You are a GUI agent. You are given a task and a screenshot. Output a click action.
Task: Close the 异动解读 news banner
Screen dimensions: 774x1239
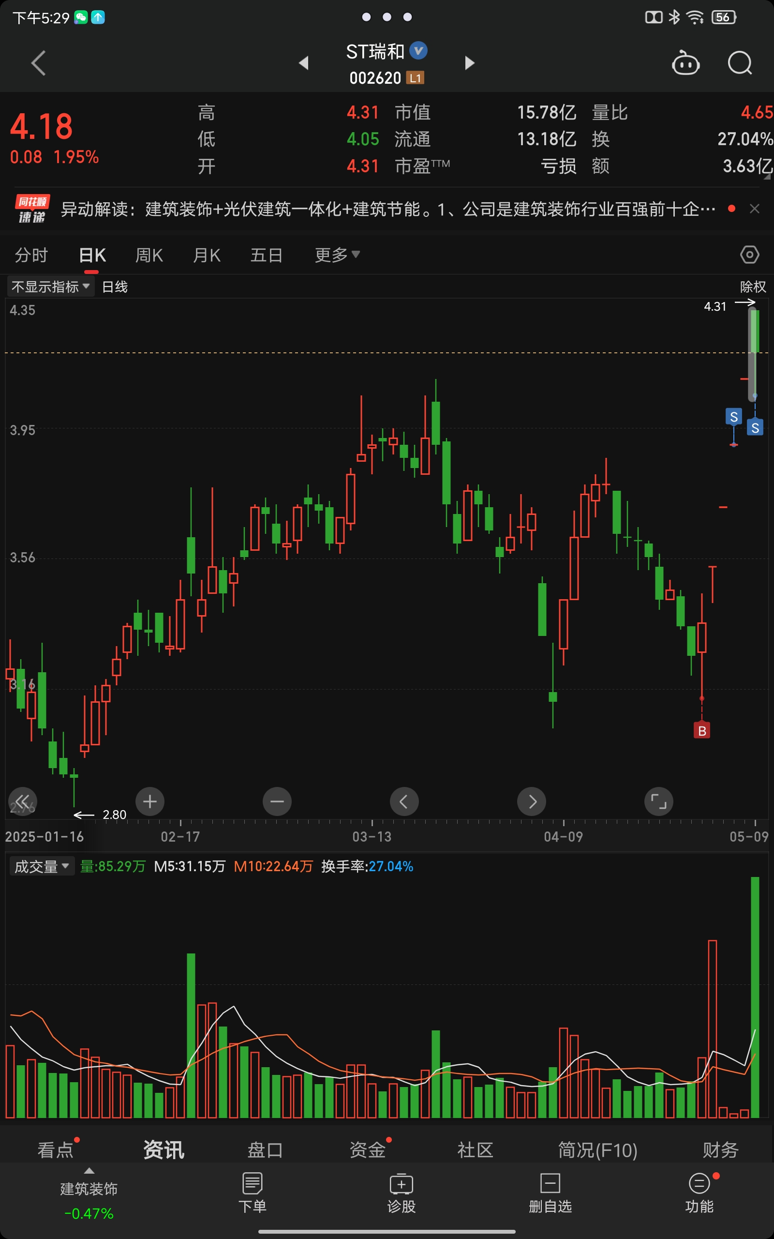(x=754, y=209)
